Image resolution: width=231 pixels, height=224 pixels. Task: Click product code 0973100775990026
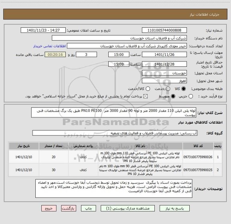tap(198, 157)
